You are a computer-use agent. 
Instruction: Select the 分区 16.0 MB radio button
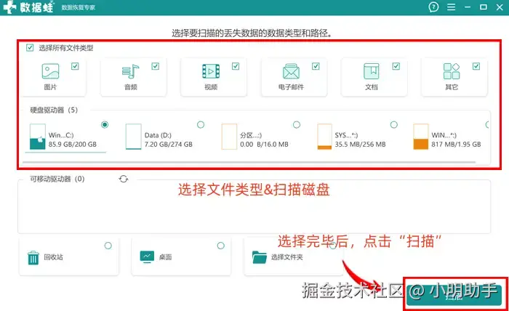tap(297, 124)
